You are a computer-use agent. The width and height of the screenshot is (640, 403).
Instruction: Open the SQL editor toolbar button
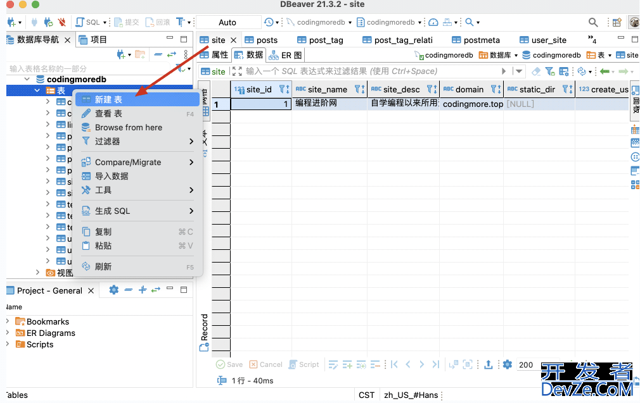(87, 22)
